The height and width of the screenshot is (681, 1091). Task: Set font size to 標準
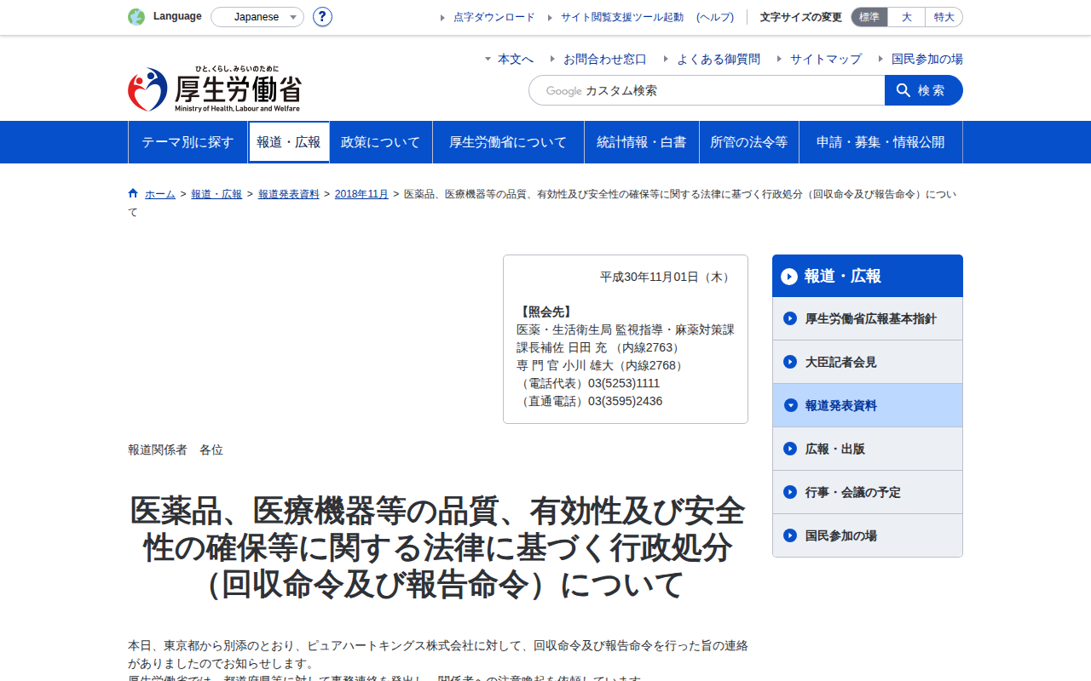coord(869,17)
